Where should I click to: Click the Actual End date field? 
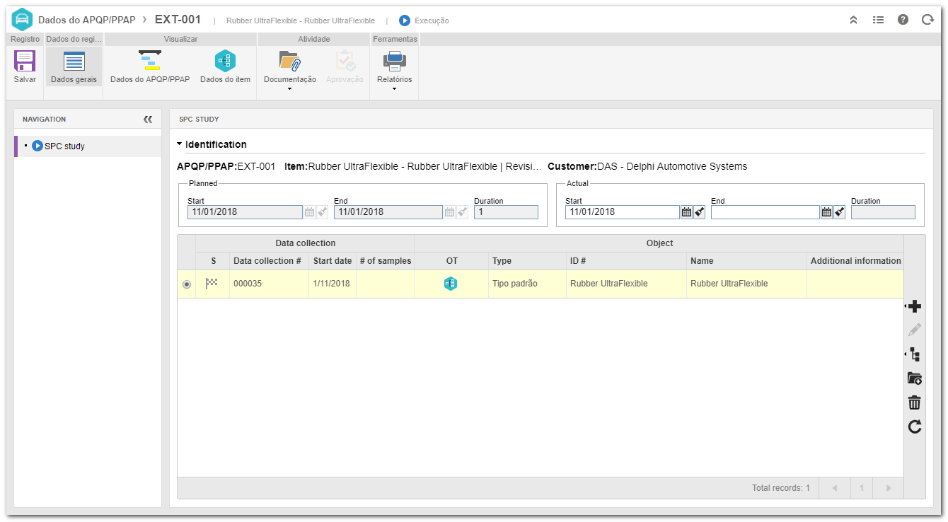tap(765, 212)
